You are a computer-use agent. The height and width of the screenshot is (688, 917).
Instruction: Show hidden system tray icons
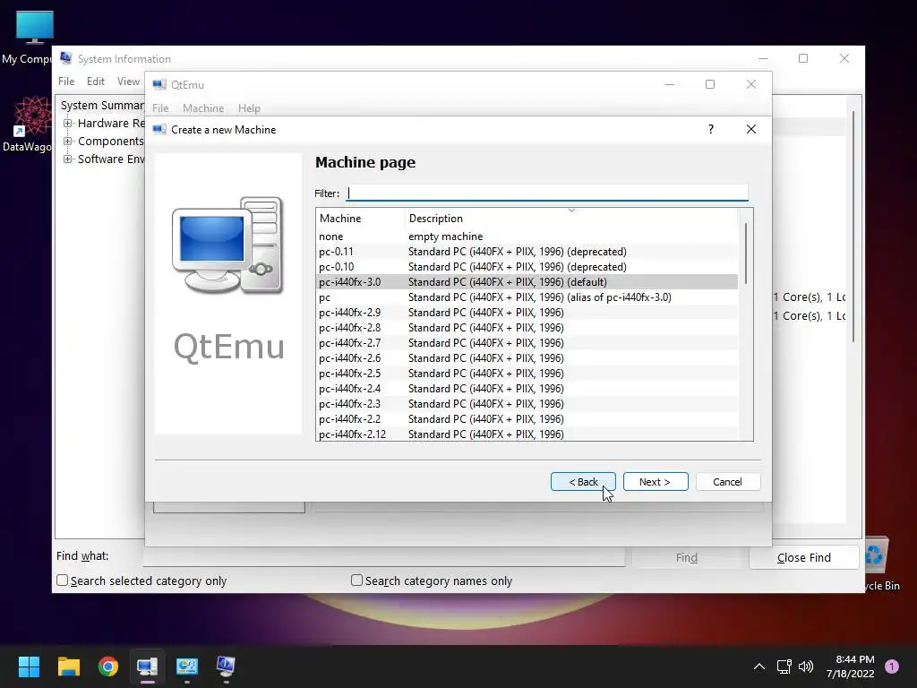pyautogui.click(x=759, y=666)
